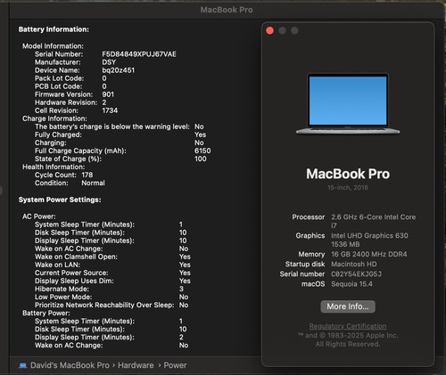Click the Low Power Mode label
Screen dimensions: 446x375
click(63, 297)
